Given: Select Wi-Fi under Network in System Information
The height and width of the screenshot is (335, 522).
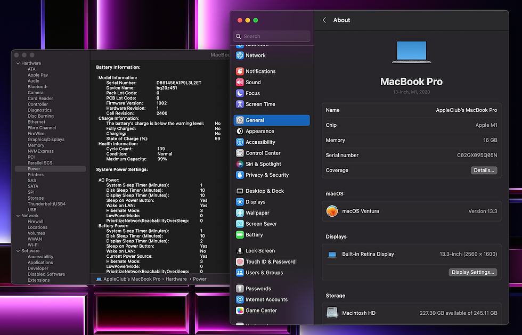Looking at the screenshot, I should pyautogui.click(x=33, y=245).
